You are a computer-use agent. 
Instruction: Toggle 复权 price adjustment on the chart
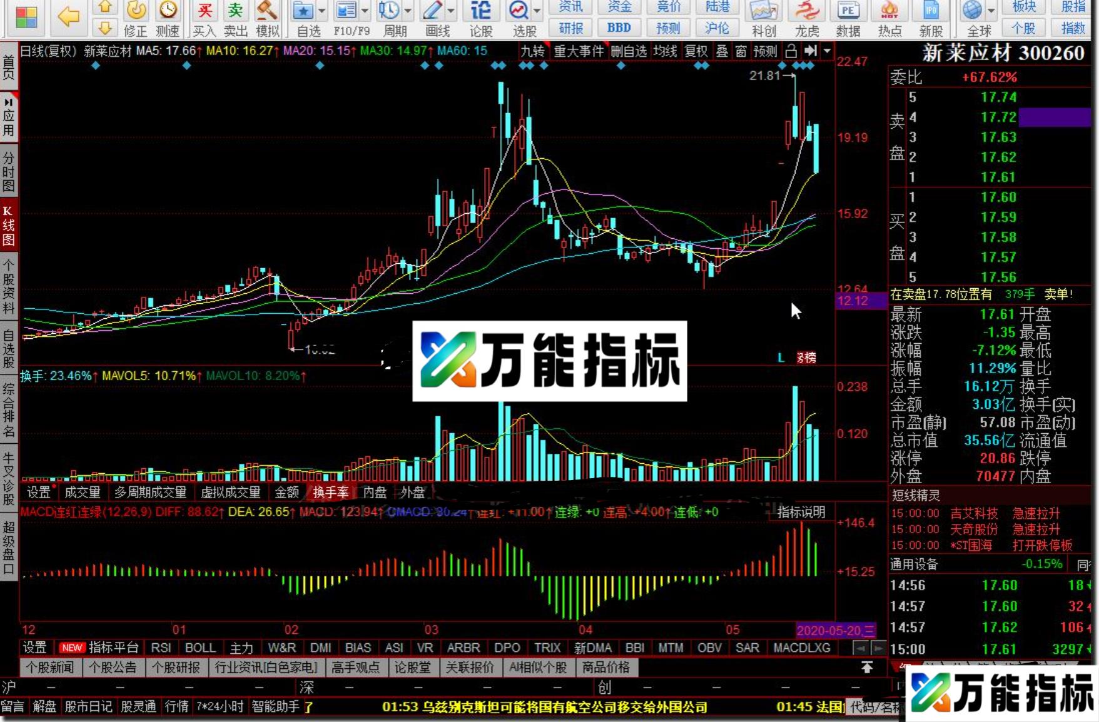tap(696, 52)
